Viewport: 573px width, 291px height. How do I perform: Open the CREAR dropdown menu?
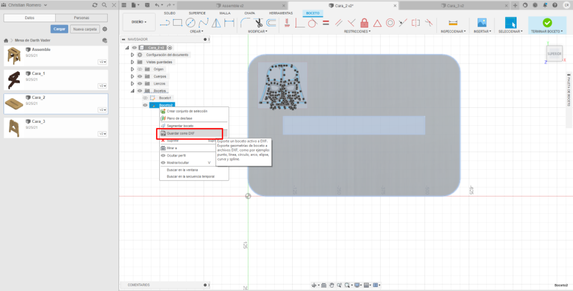pos(196,32)
